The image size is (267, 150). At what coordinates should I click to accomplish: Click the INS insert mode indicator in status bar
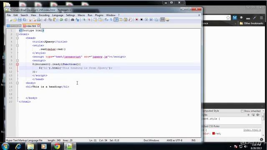tap(194, 140)
